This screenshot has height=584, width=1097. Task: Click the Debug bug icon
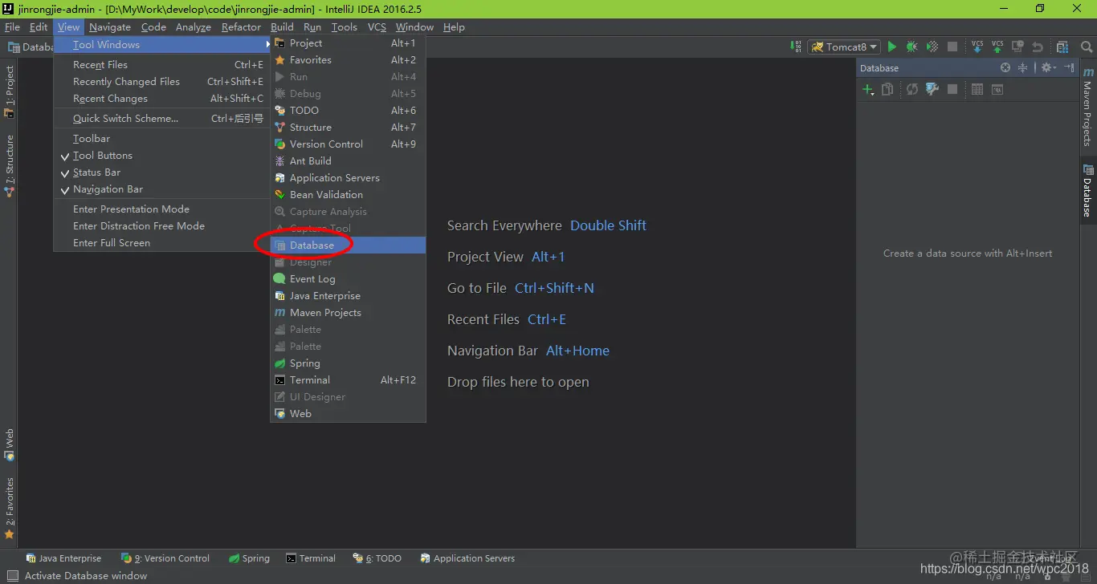point(911,47)
